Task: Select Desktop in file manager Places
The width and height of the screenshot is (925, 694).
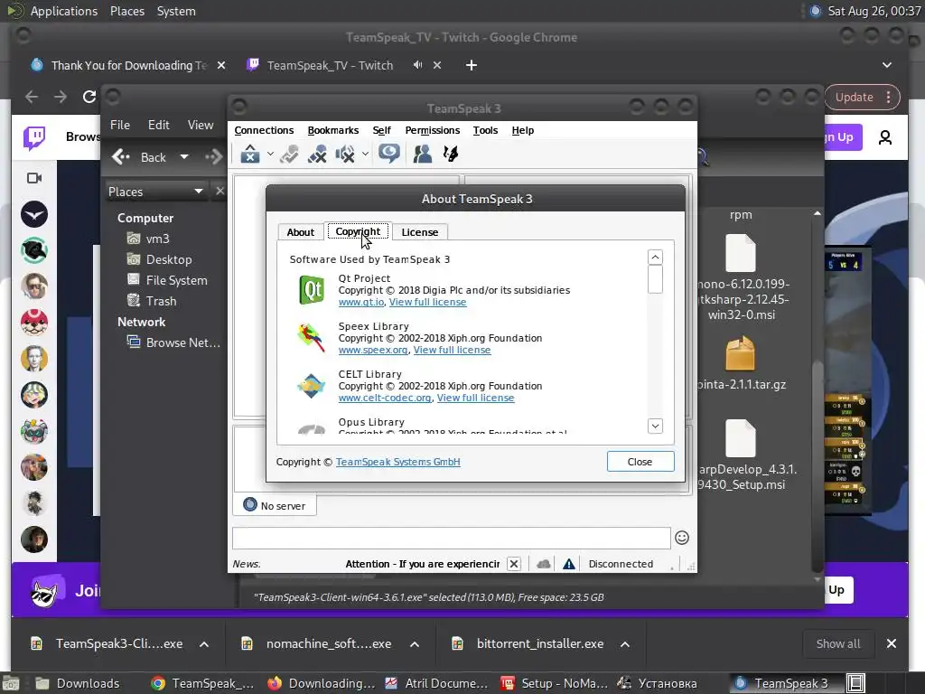Action: click(160, 259)
